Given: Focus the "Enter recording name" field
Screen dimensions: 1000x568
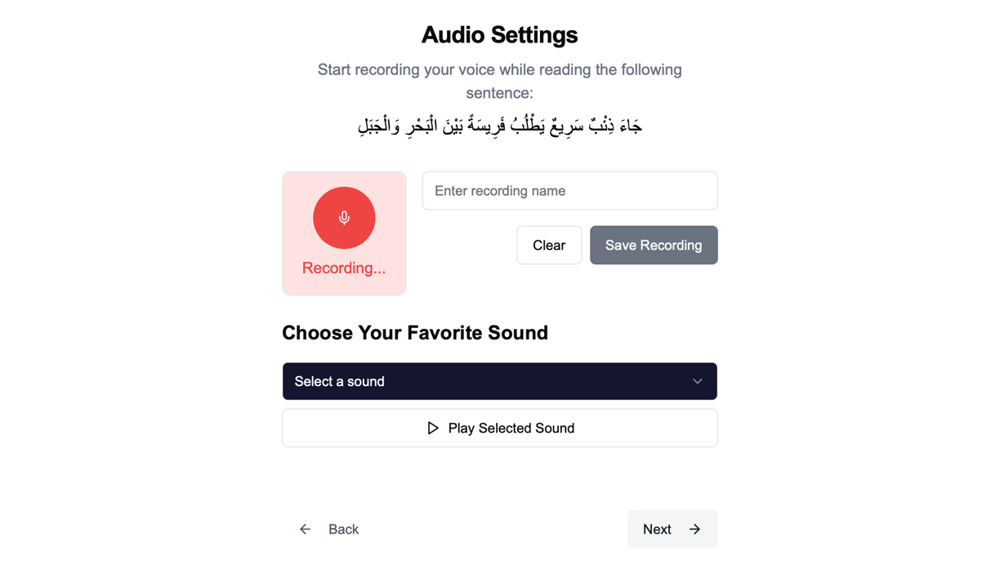Looking at the screenshot, I should click(569, 191).
